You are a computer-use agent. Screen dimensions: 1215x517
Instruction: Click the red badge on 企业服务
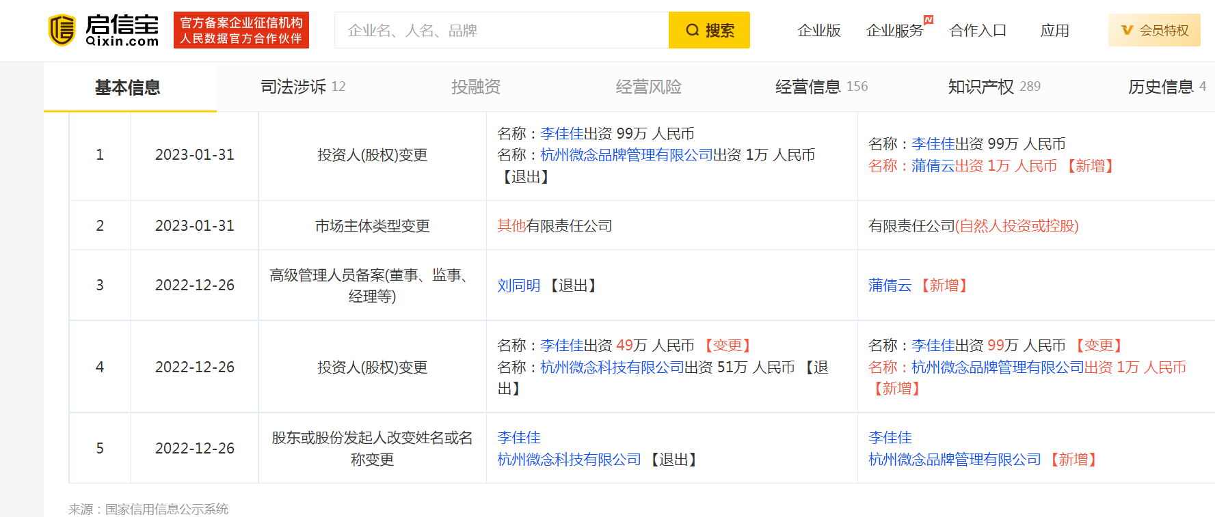coord(929,19)
